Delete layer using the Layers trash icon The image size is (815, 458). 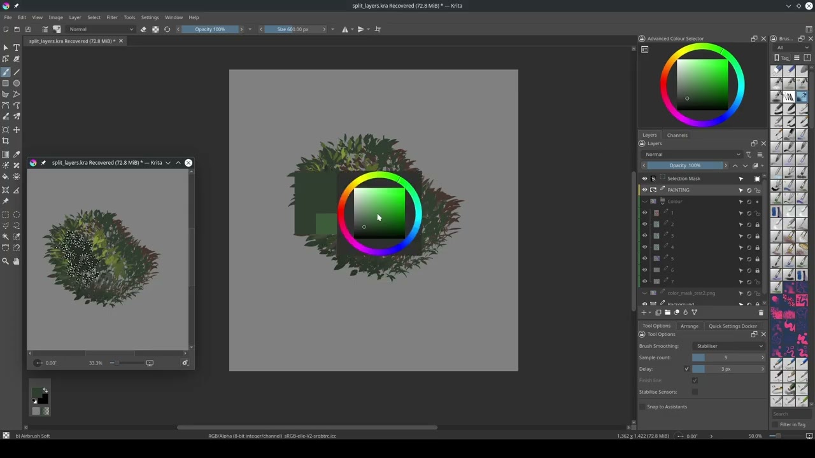[x=761, y=312]
